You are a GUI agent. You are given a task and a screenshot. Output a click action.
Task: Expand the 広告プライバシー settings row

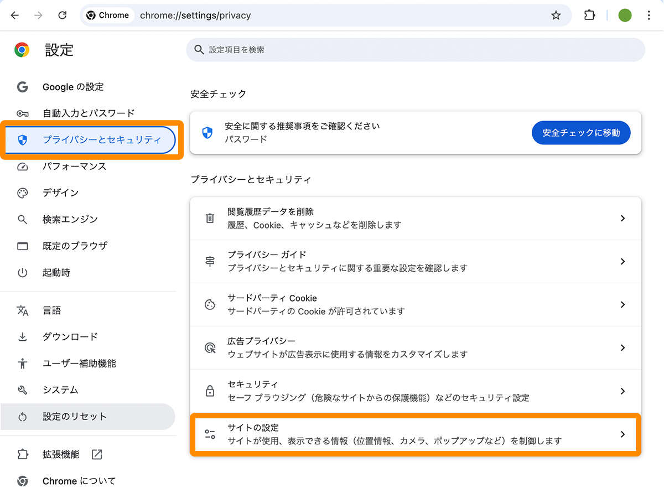623,348
